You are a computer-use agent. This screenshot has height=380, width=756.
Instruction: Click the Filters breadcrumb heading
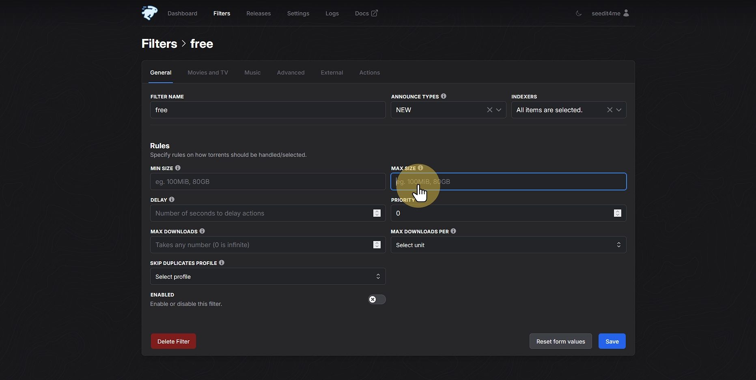[159, 43]
